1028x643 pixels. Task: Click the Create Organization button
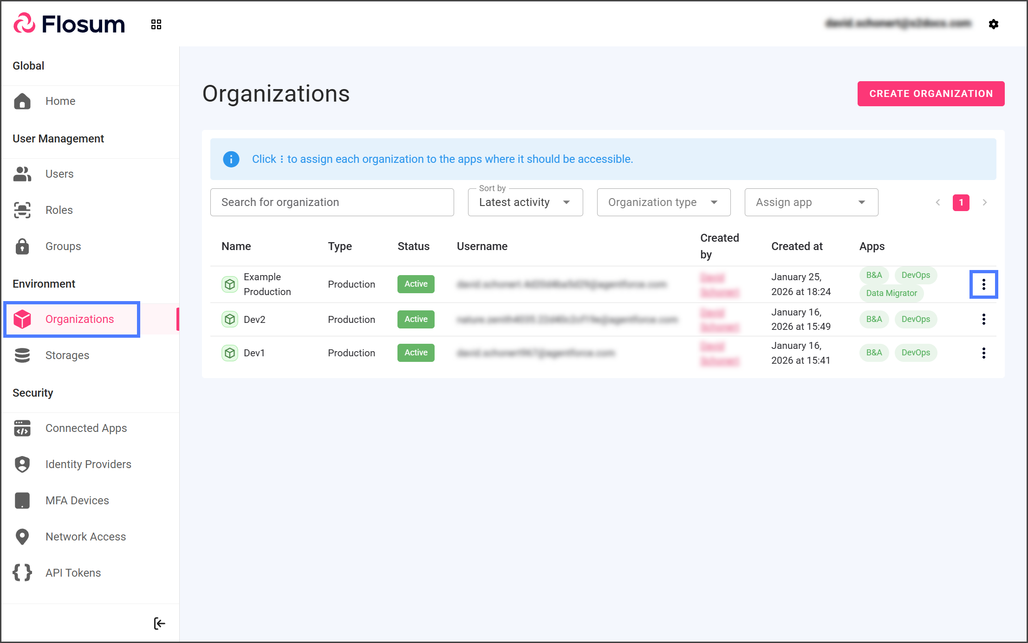930,94
